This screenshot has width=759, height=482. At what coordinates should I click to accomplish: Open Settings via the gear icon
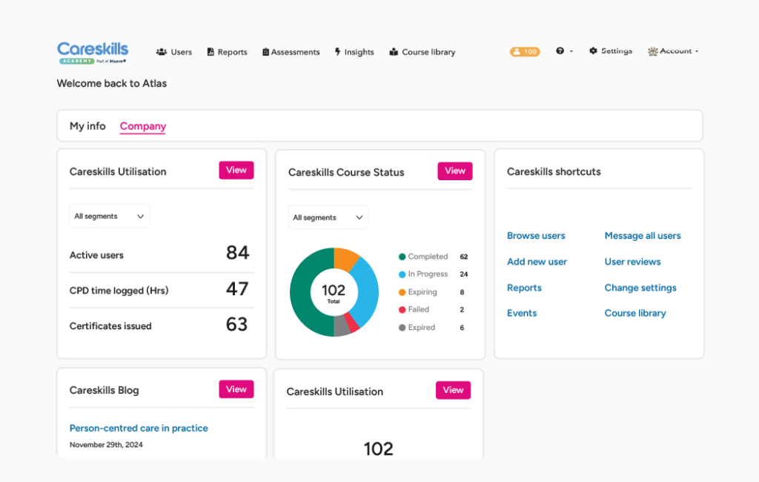593,51
